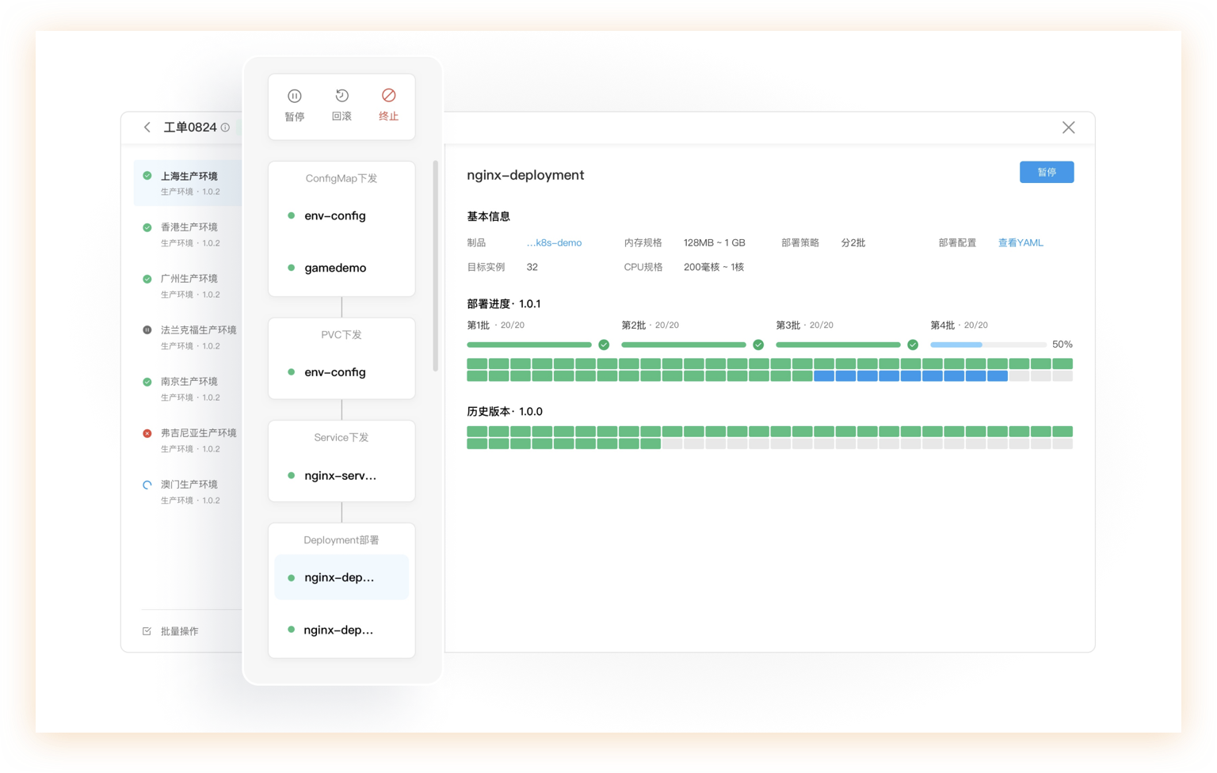Select 南京生产环境 in the environment list
The image size is (1217, 773).
coord(189,389)
